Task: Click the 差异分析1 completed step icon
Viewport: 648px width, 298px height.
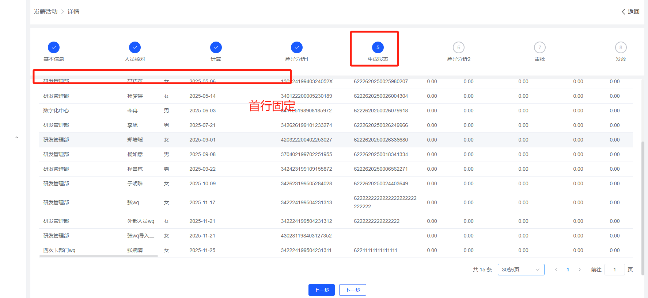Action: click(x=297, y=47)
